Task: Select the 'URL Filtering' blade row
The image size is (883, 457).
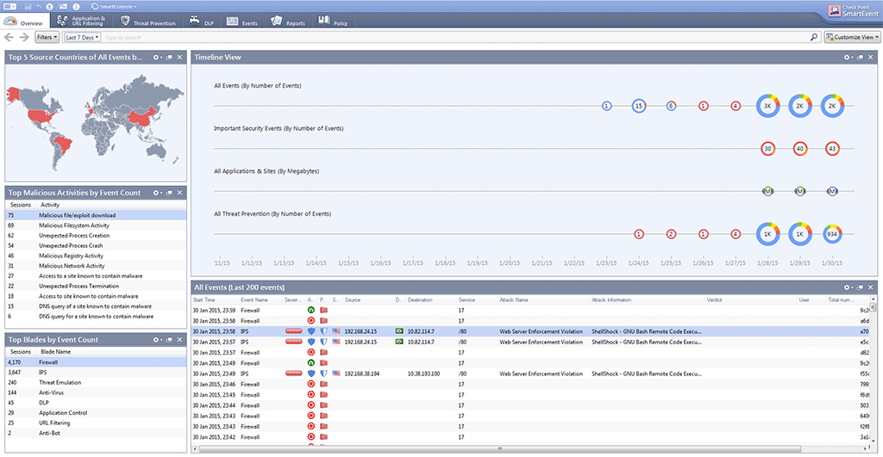Action: tap(96, 423)
